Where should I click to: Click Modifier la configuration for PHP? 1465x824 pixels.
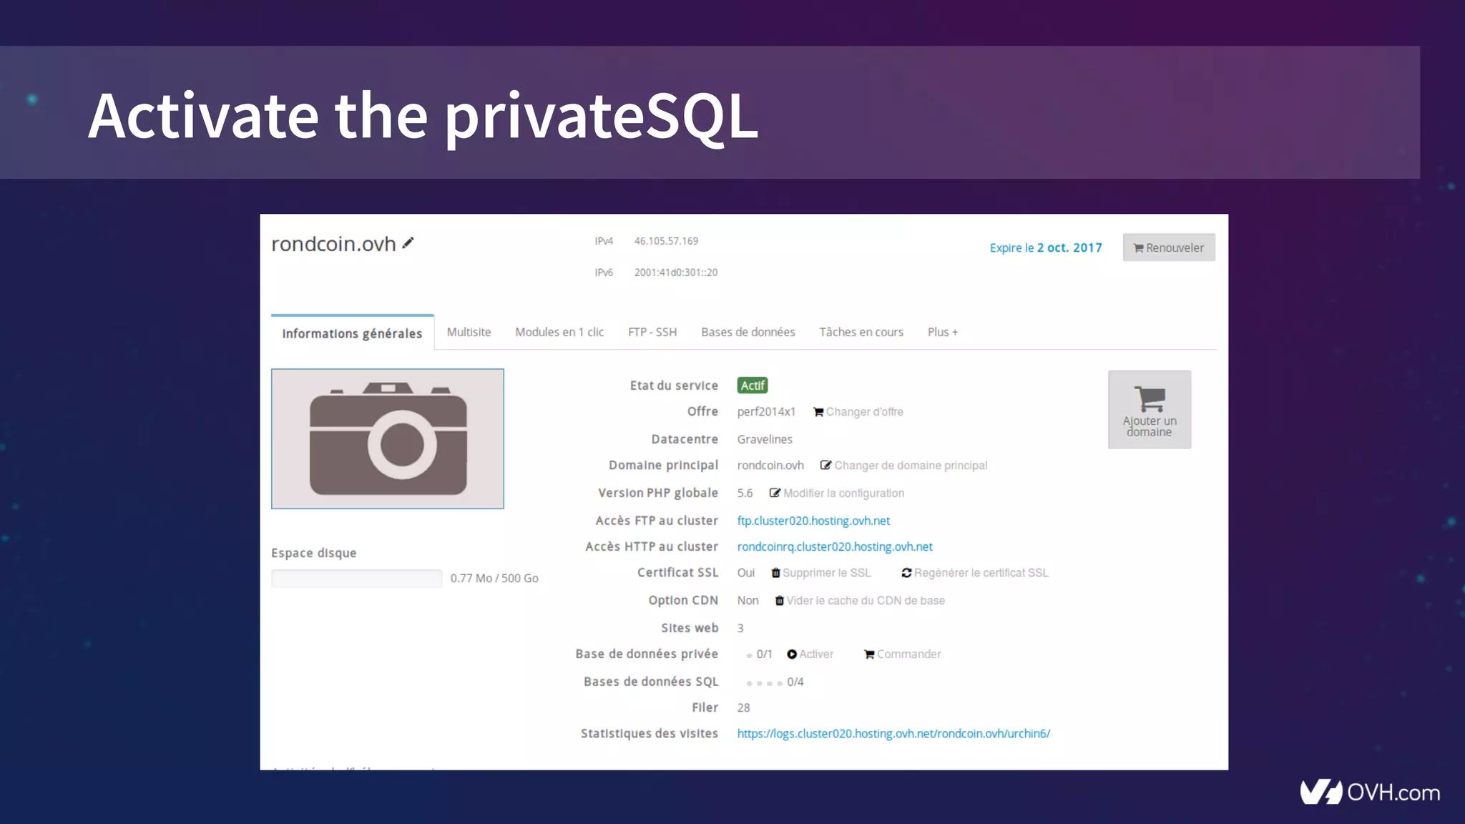pos(837,494)
